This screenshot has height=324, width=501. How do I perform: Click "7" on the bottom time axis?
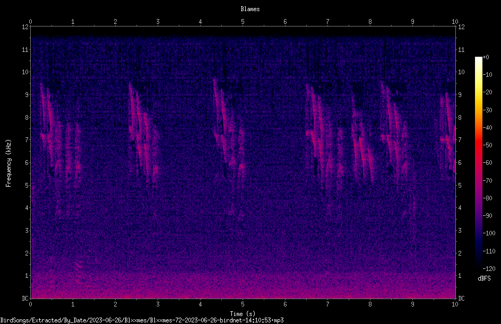coord(327,304)
